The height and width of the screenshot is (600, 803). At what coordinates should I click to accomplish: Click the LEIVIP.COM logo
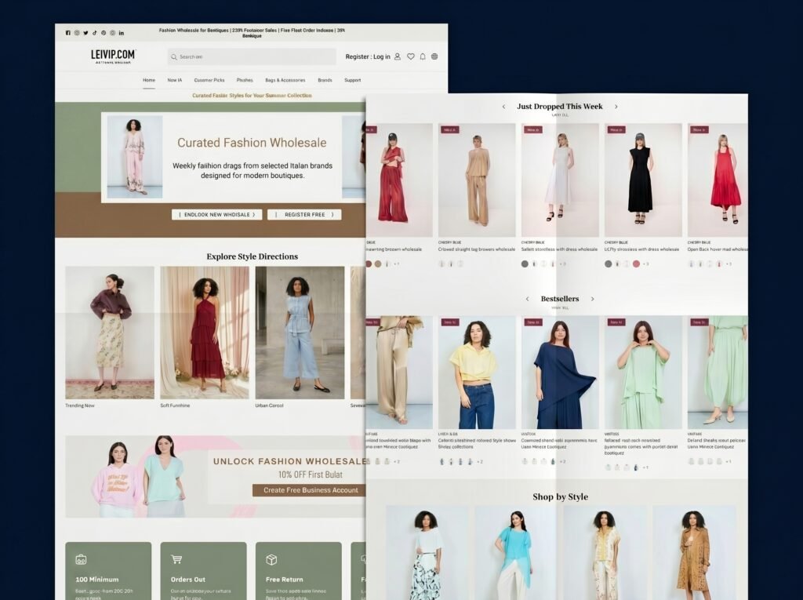[x=113, y=56]
